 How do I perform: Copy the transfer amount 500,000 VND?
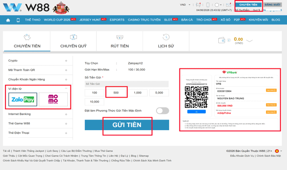271,105
